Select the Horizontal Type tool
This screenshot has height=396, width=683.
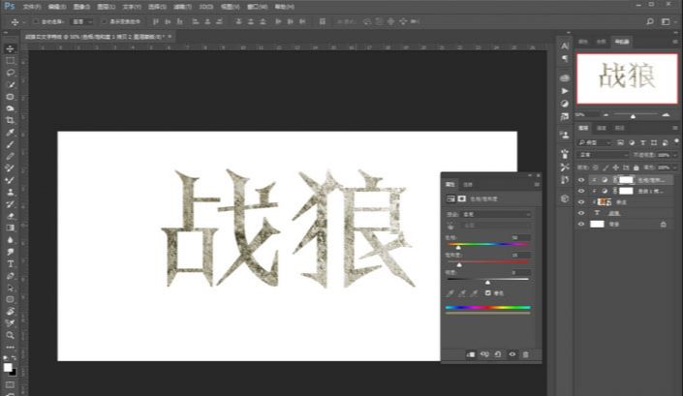[10, 263]
